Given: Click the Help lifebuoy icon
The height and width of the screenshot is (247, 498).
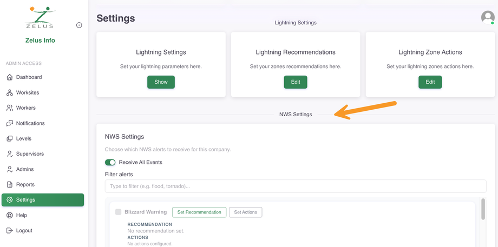Looking at the screenshot, I should [x=10, y=215].
